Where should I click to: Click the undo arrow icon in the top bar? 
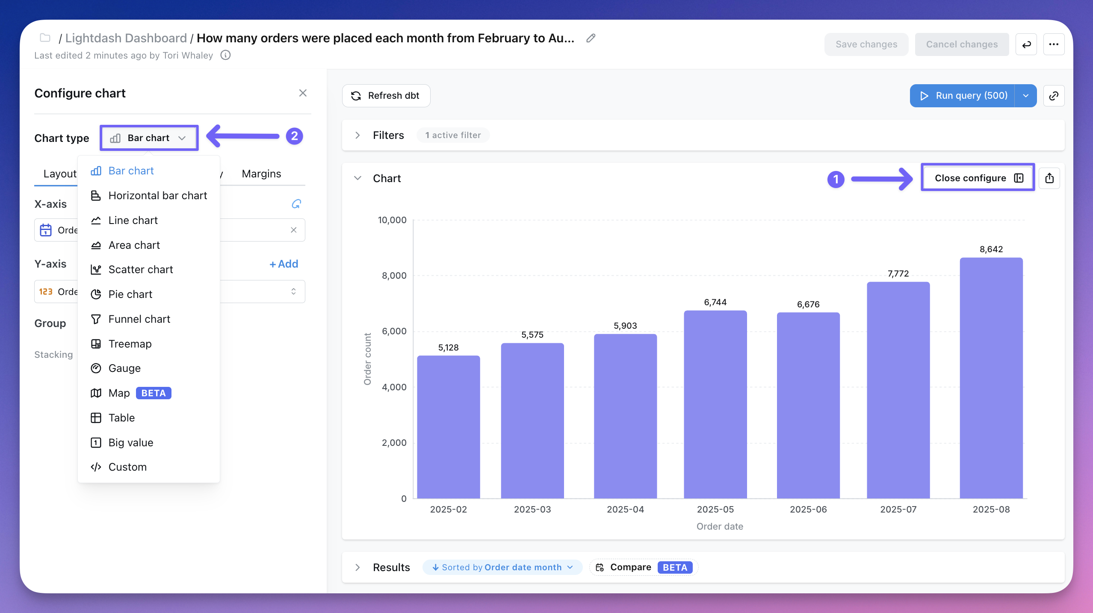pos(1026,44)
